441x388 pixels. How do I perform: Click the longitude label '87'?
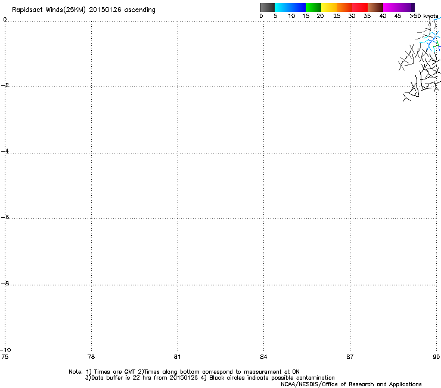click(x=350, y=357)
